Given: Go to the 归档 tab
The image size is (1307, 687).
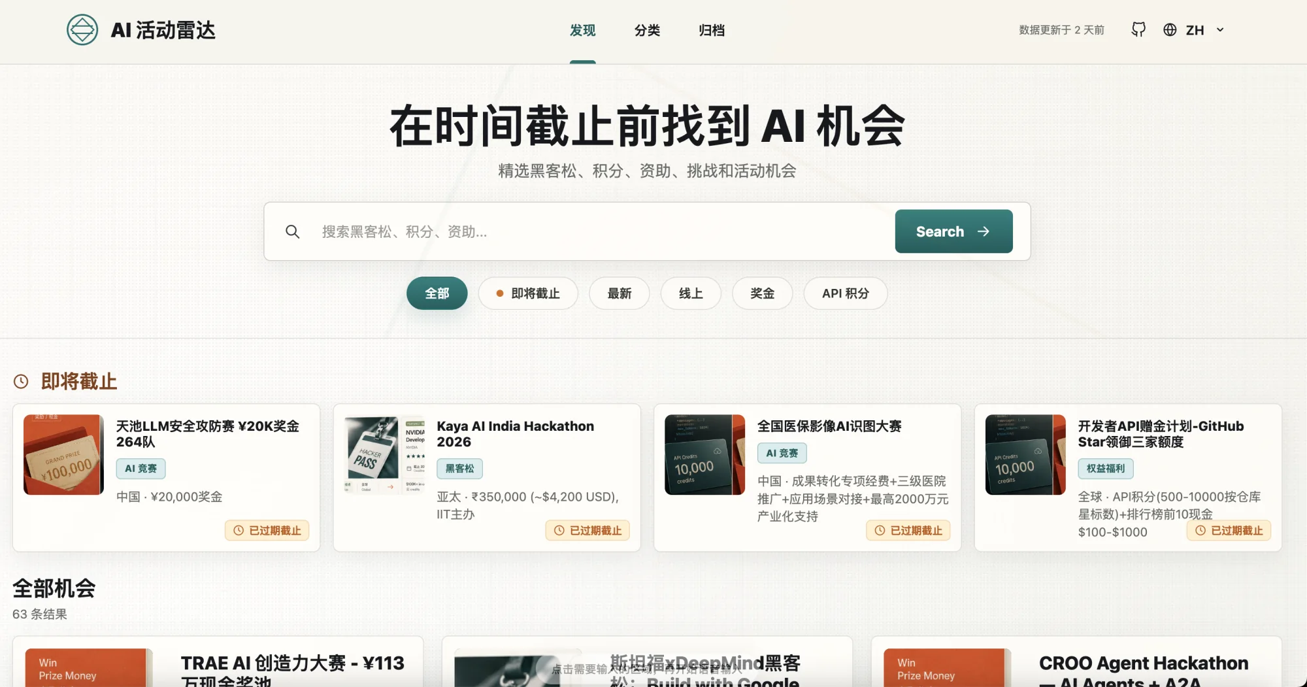Looking at the screenshot, I should pos(712,30).
